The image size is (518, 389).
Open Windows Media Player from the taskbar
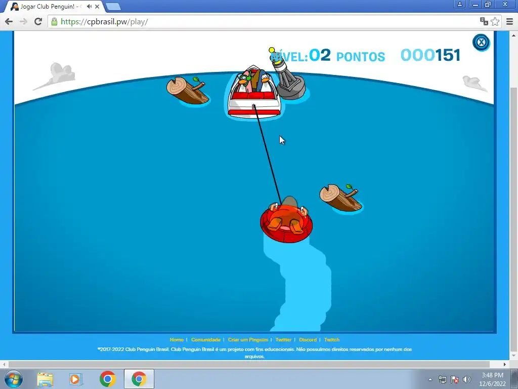pyautogui.click(x=76, y=379)
